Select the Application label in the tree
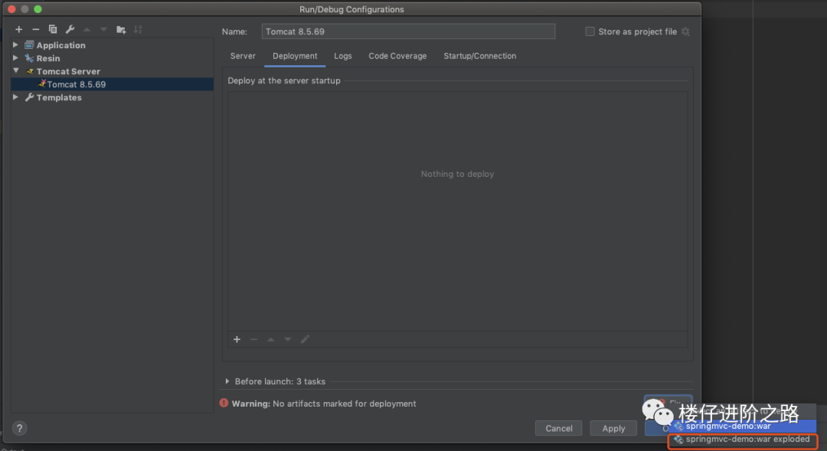 [x=60, y=45]
